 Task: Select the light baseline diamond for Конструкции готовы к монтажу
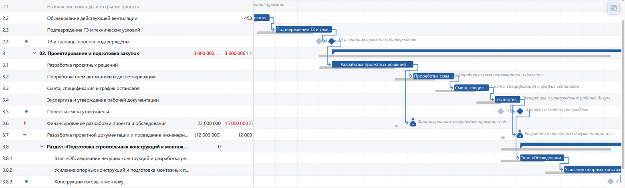[x=611, y=182]
